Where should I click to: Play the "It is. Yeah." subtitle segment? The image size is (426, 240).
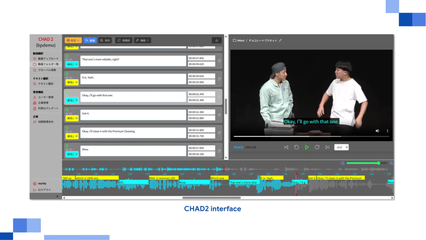pyautogui.click(x=67, y=74)
